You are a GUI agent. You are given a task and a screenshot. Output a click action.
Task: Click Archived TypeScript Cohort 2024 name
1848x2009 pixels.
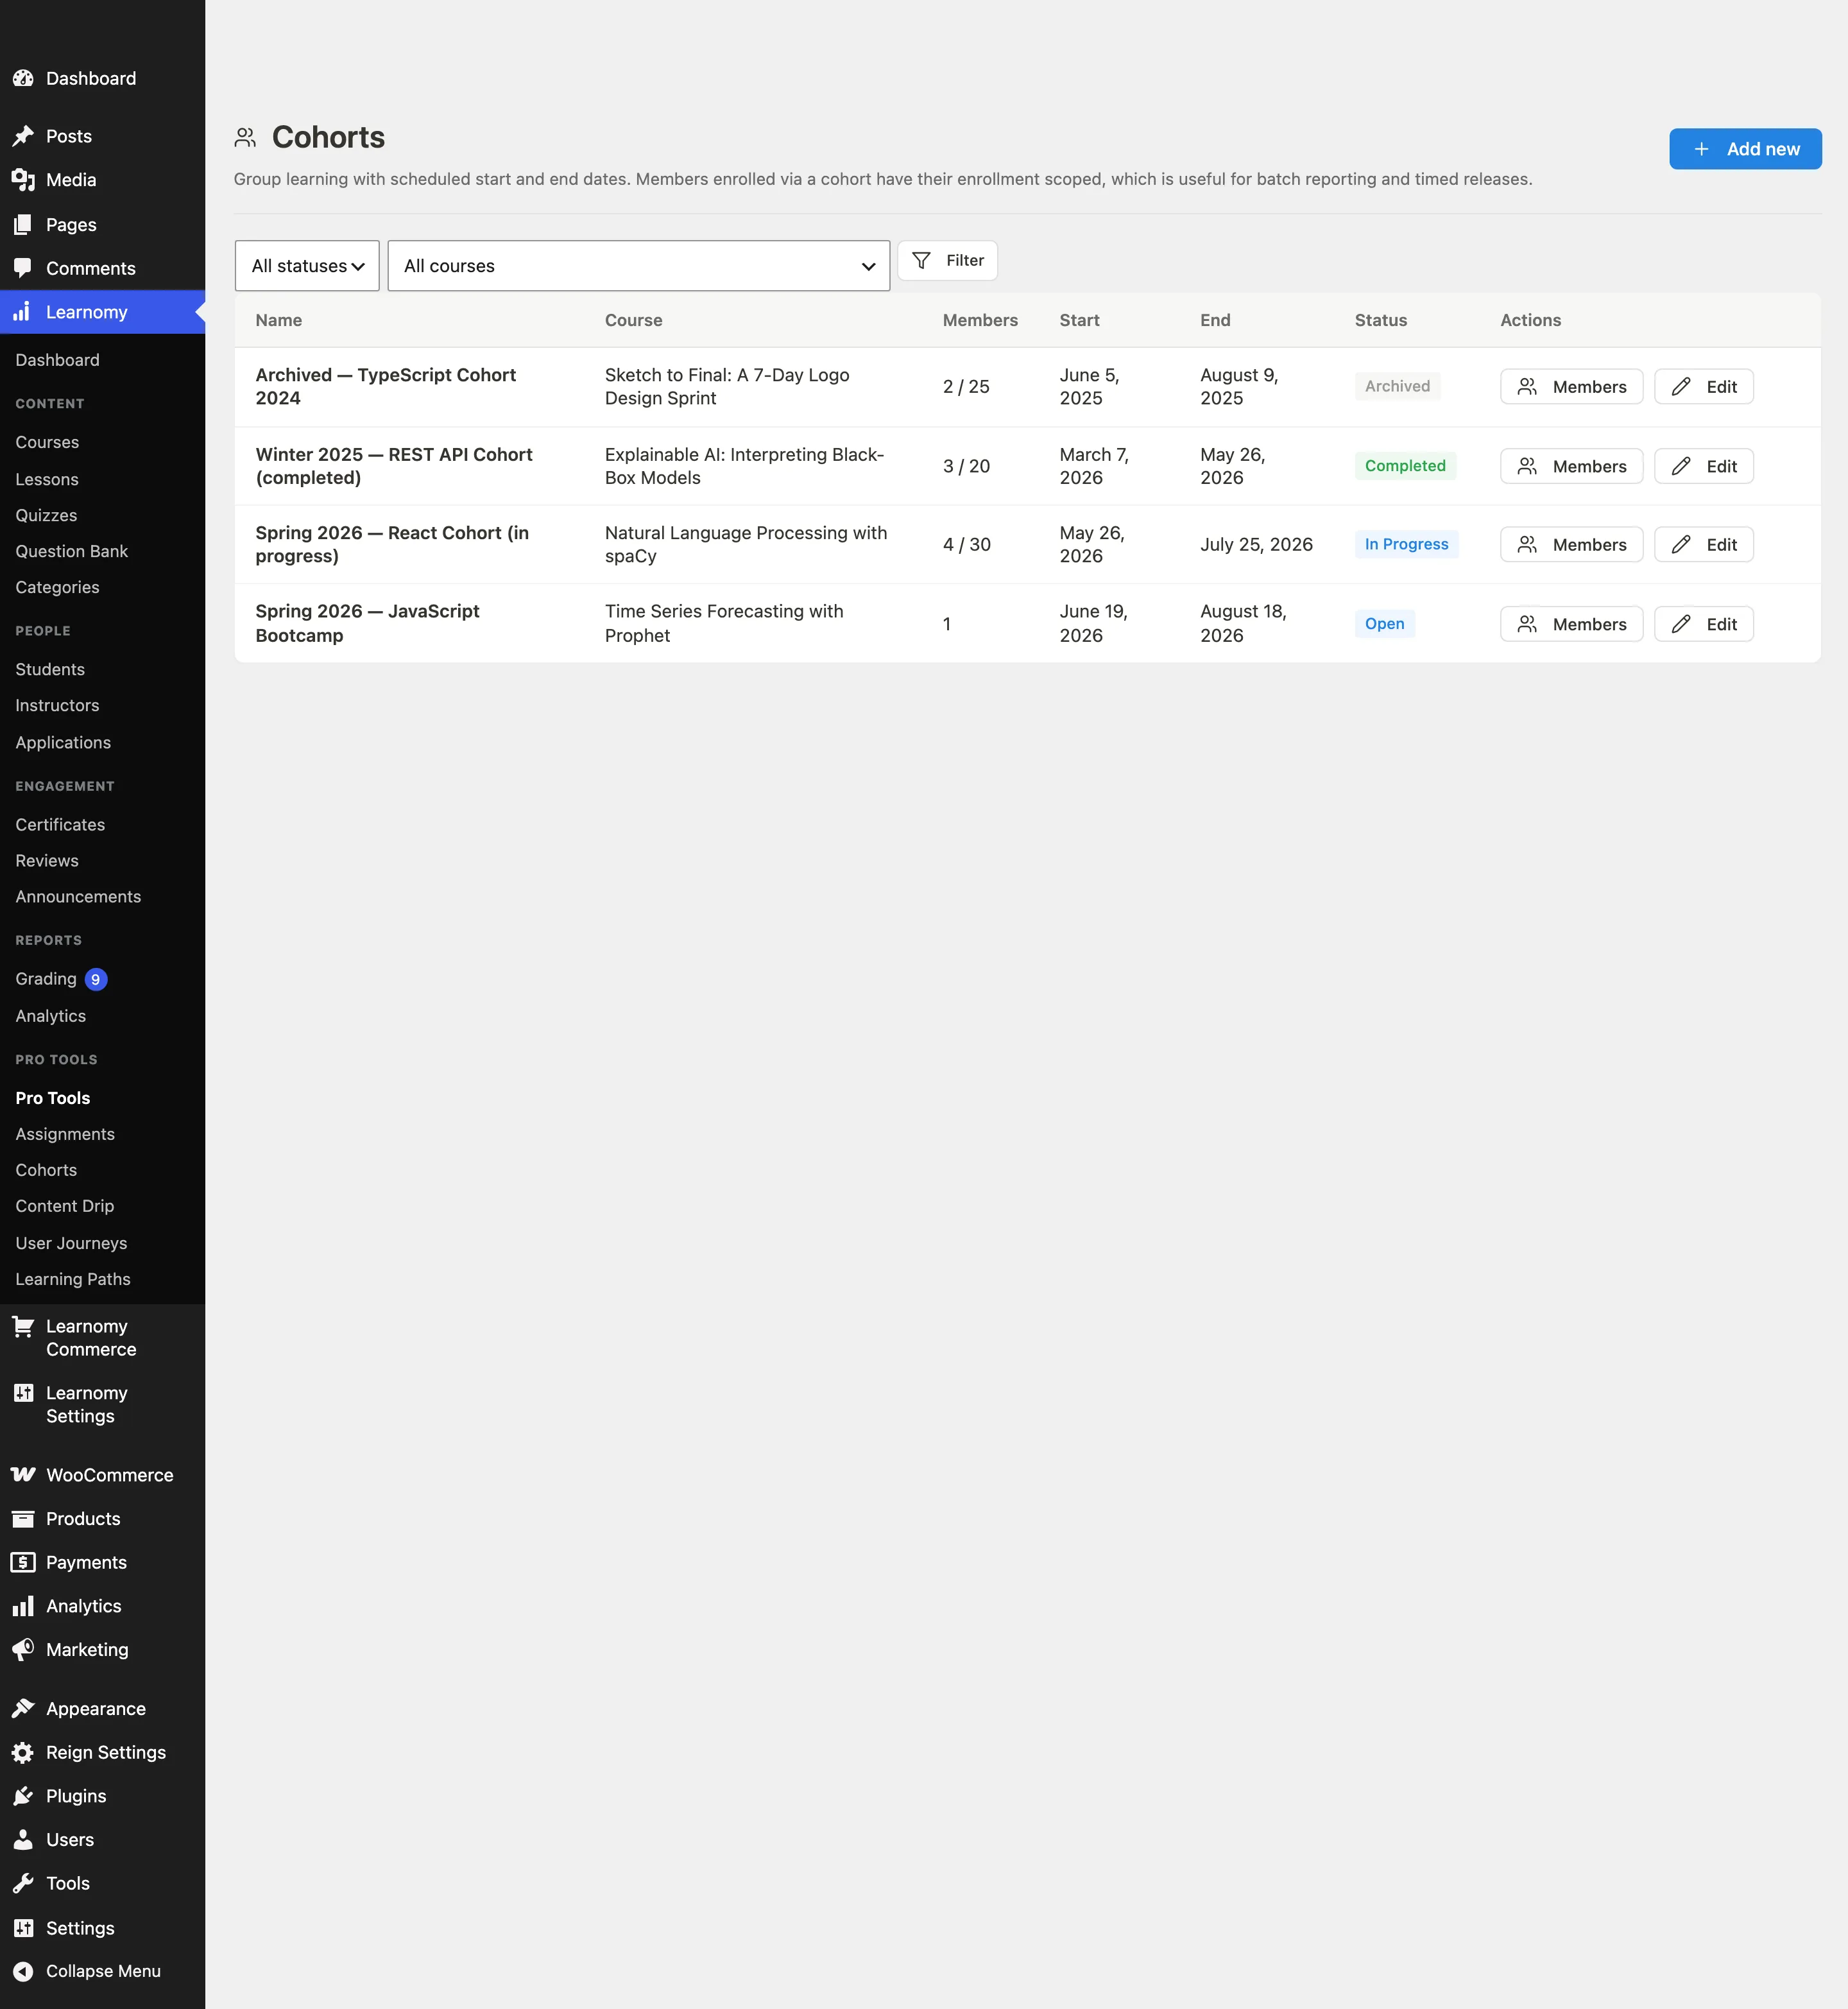(386, 386)
